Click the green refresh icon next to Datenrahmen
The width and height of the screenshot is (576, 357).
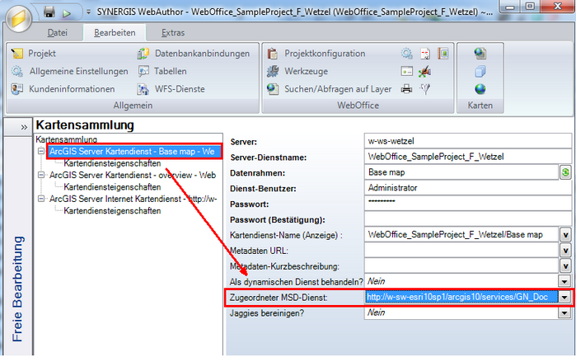[x=565, y=172]
